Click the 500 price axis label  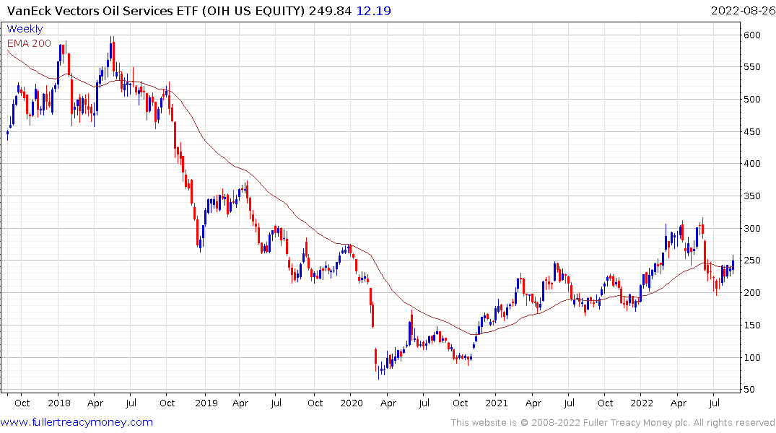(x=751, y=100)
